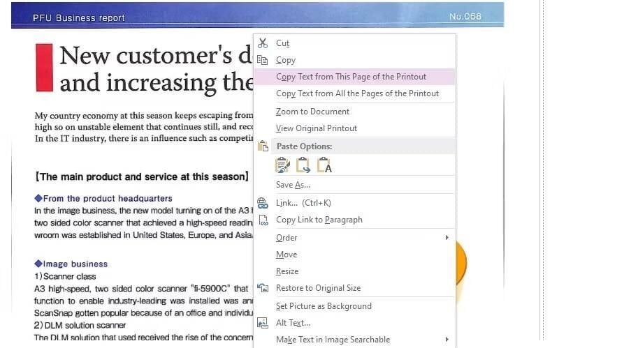Choose Set Picture as Background
Screen dimensions: 631x348
pos(354,306)
